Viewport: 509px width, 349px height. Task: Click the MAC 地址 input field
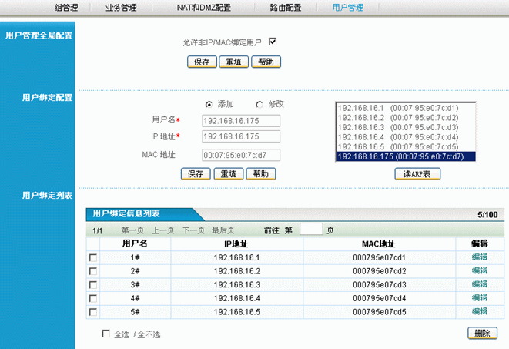coord(240,155)
